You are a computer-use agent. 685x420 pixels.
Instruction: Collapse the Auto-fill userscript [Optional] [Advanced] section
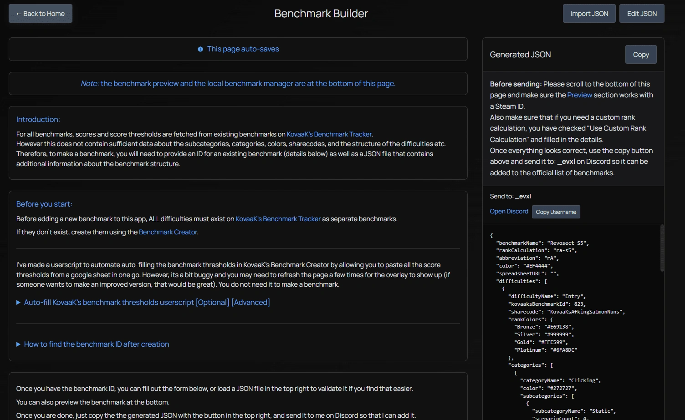(x=146, y=302)
